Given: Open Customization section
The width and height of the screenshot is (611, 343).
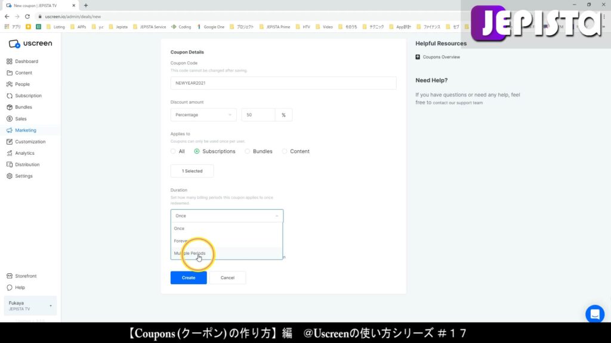Looking at the screenshot, I should coord(26,142).
